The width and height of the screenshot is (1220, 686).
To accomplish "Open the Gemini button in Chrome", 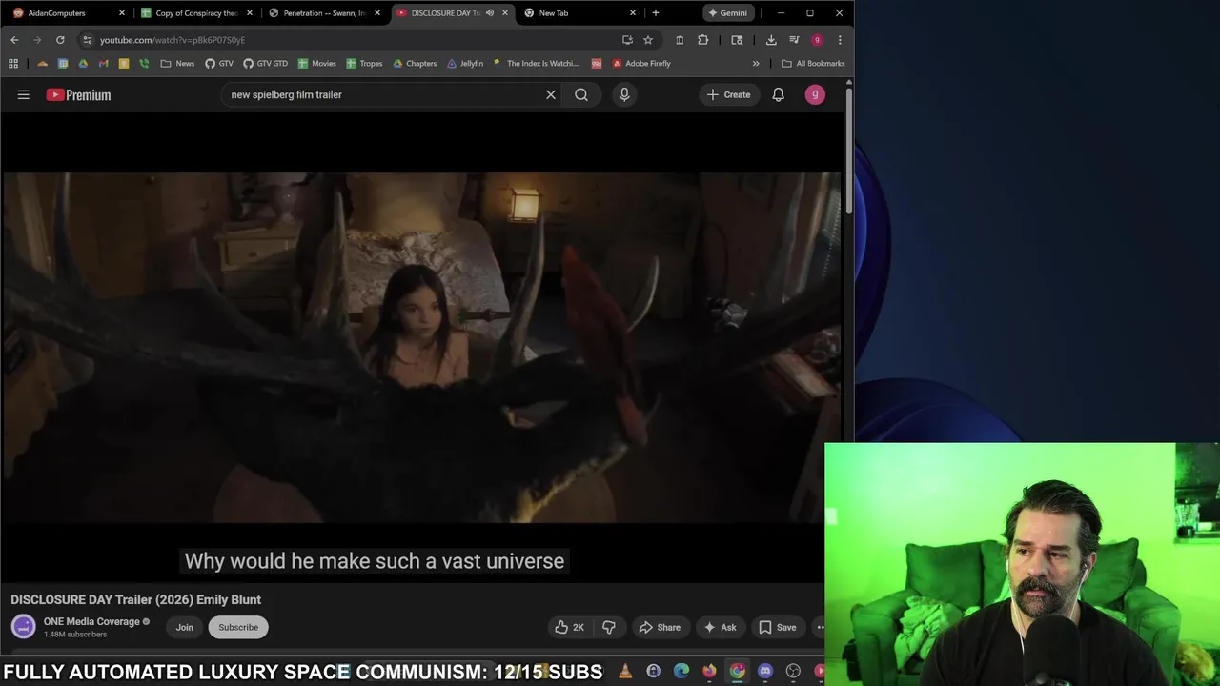I will click(x=728, y=13).
